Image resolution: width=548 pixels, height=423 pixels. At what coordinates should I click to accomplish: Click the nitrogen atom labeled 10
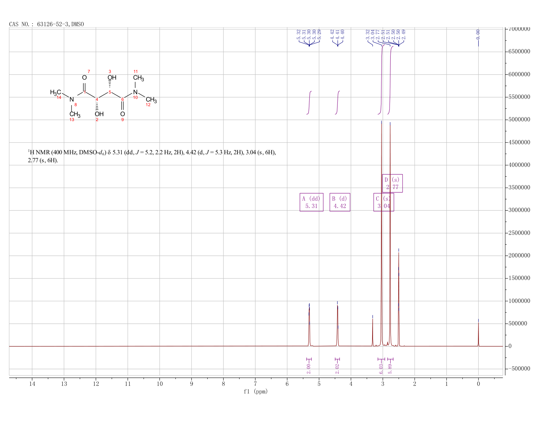[x=135, y=92]
